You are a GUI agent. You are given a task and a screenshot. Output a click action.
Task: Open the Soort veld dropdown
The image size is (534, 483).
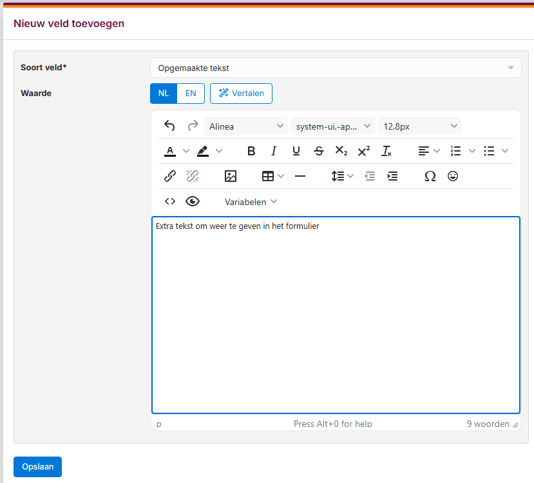click(x=336, y=68)
